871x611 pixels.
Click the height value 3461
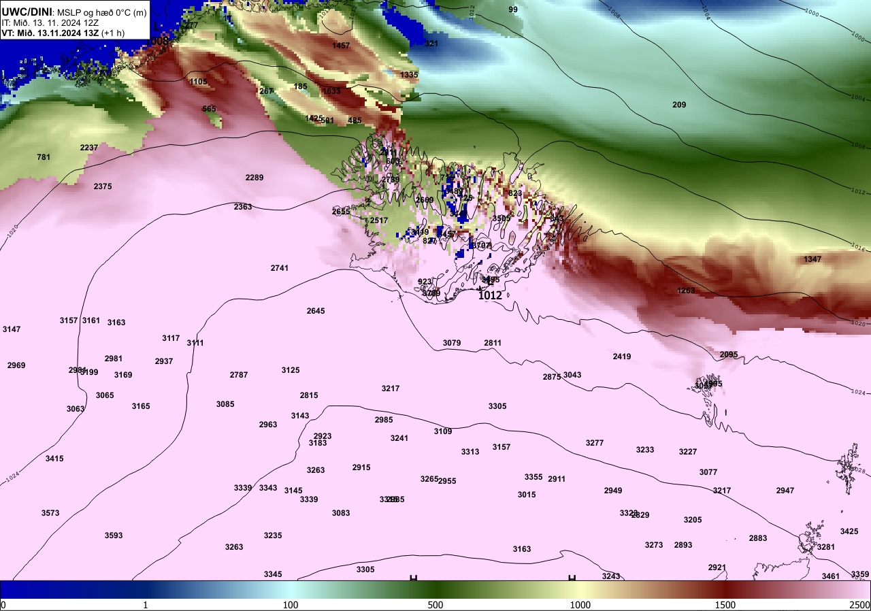point(831,576)
